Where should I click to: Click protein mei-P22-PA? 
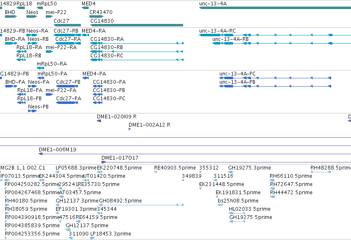pyautogui.click(x=49, y=94)
